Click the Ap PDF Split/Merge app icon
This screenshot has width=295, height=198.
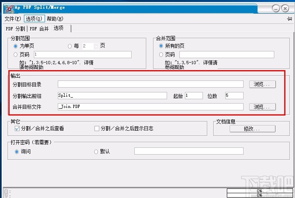pos(9,9)
